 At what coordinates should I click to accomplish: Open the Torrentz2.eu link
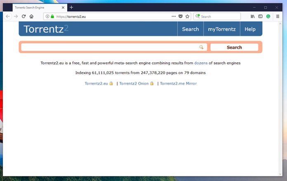click(96, 83)
